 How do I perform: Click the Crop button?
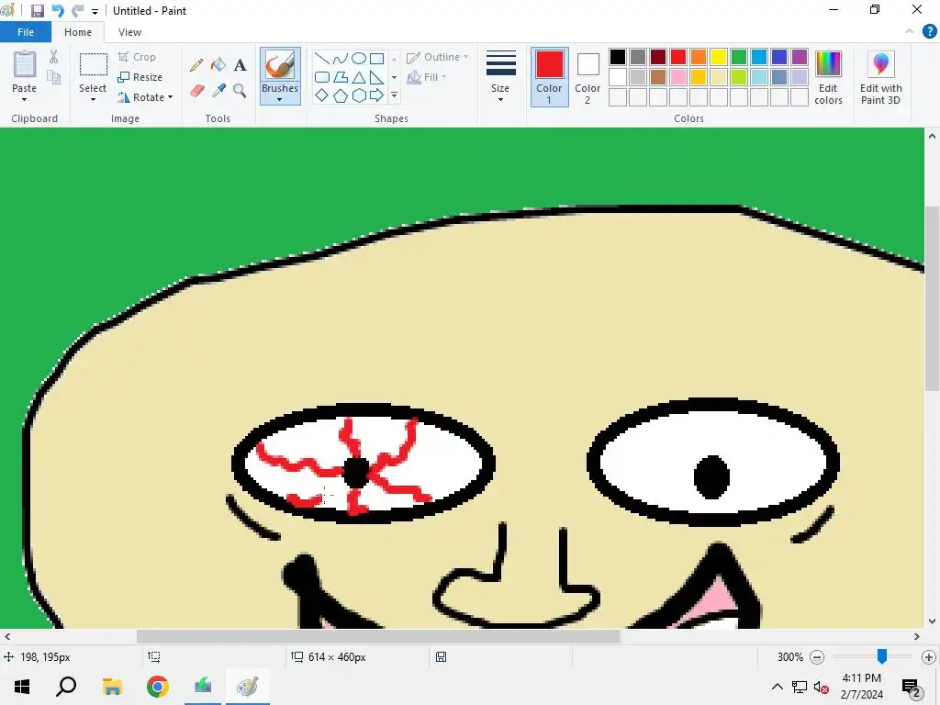pos(138,57)
